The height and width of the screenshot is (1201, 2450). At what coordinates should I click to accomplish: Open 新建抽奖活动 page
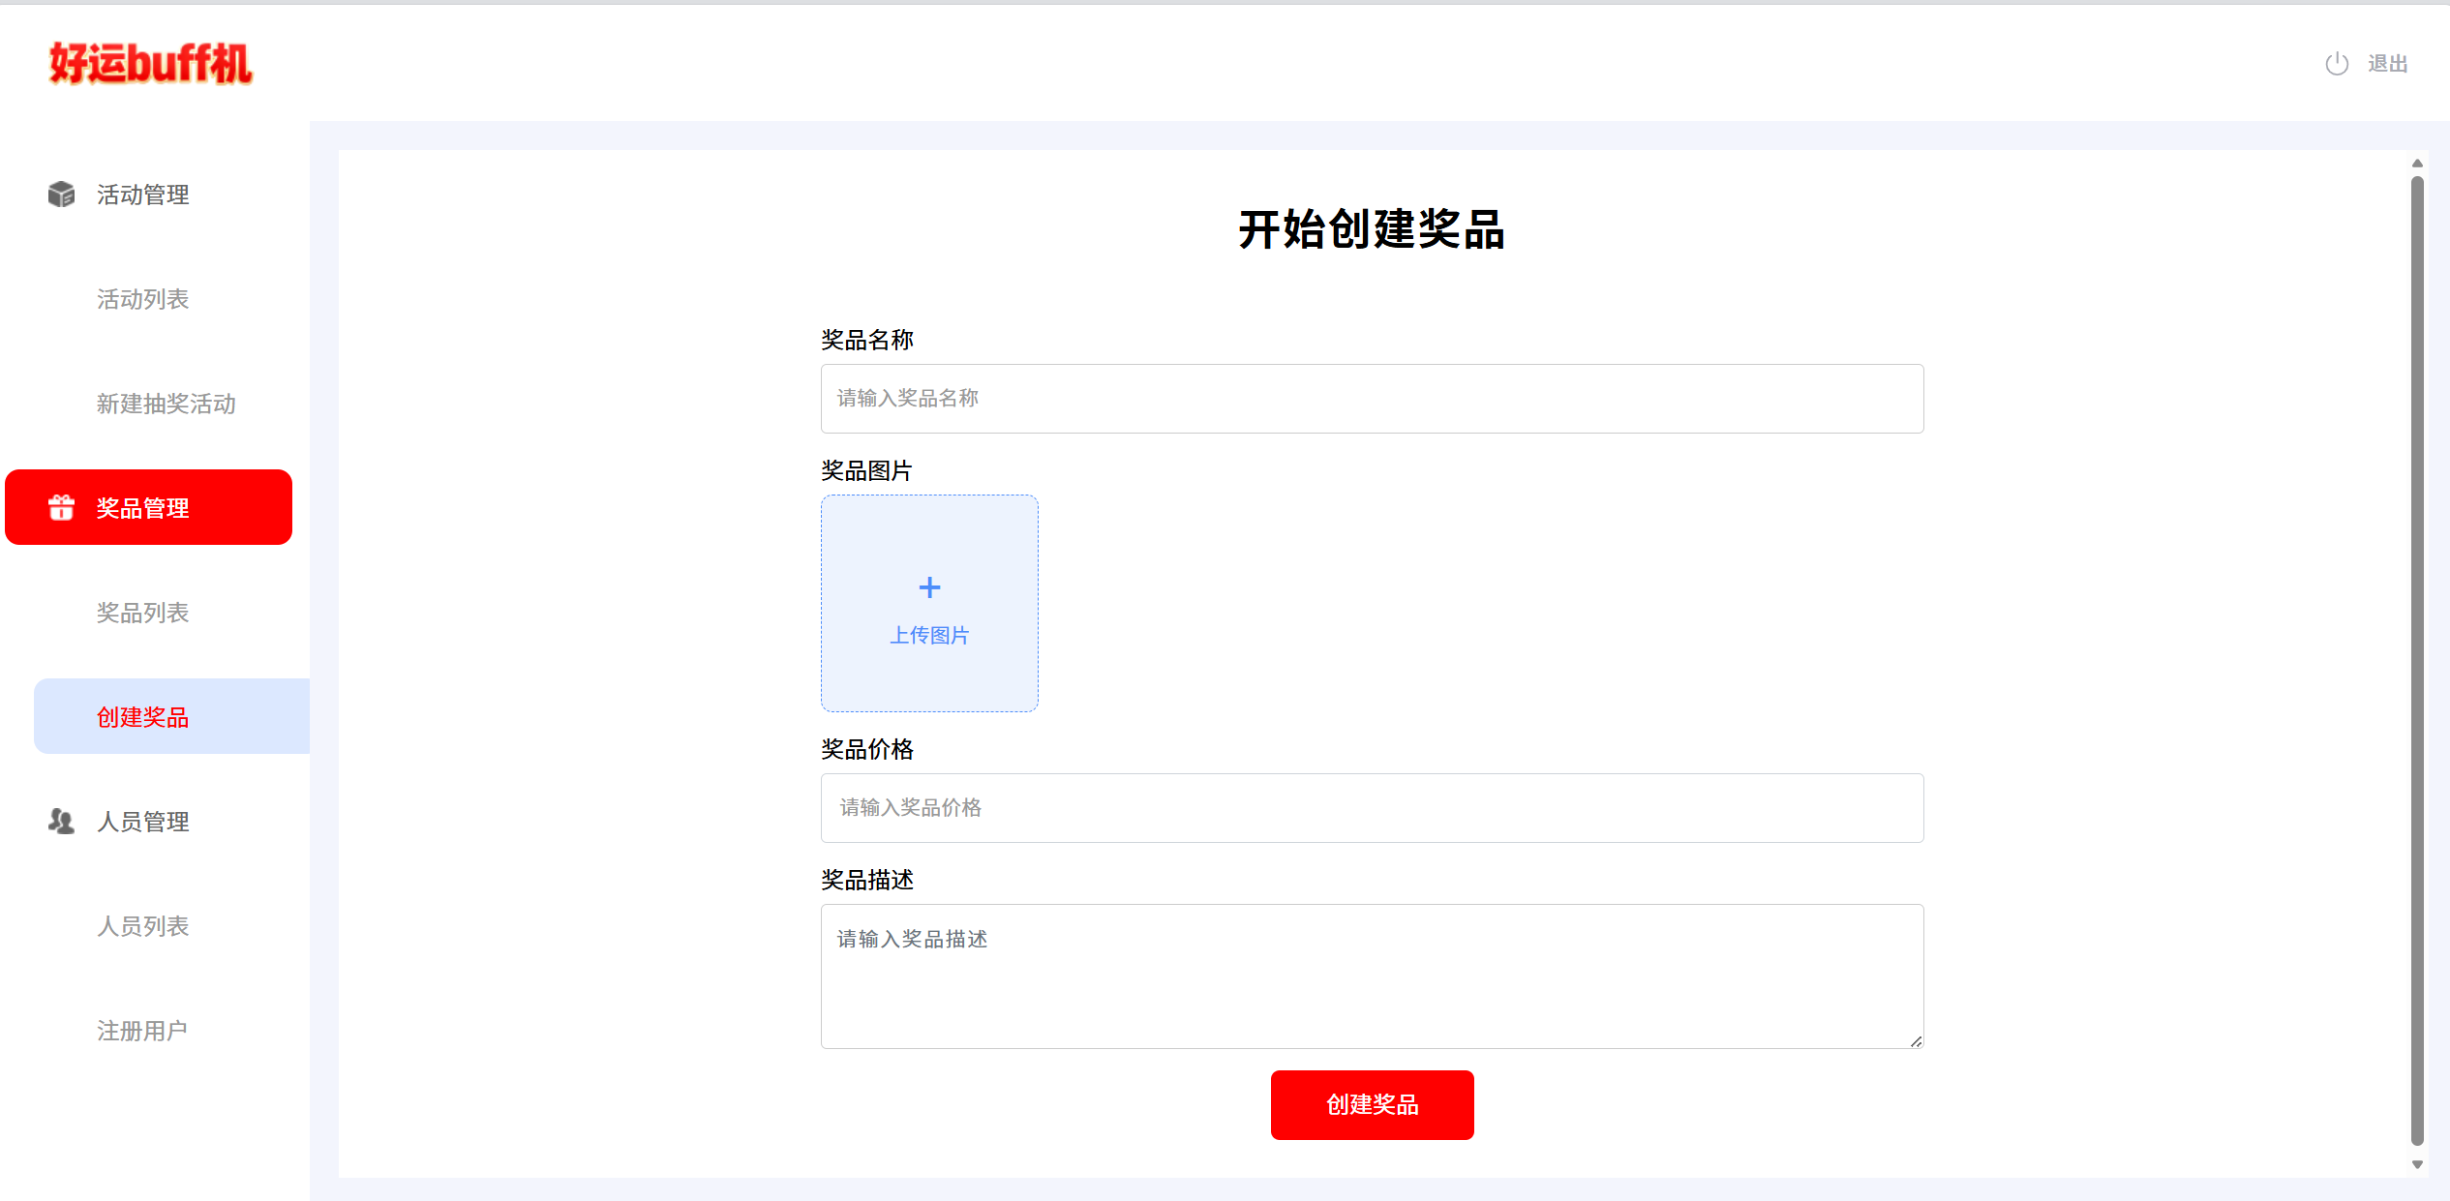pyautogui.click(x=166, y=404)
